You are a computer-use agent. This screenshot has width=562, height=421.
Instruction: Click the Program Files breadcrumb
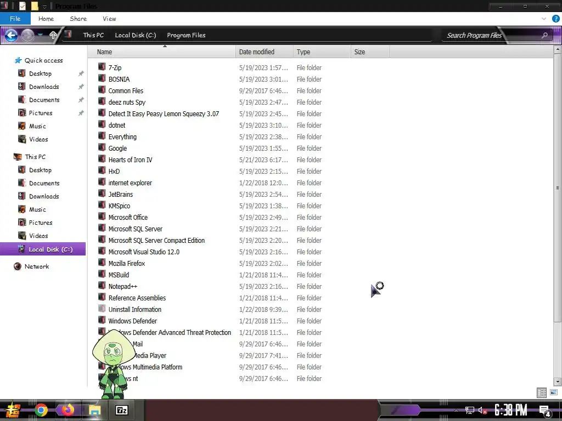[x=186, y=35]
